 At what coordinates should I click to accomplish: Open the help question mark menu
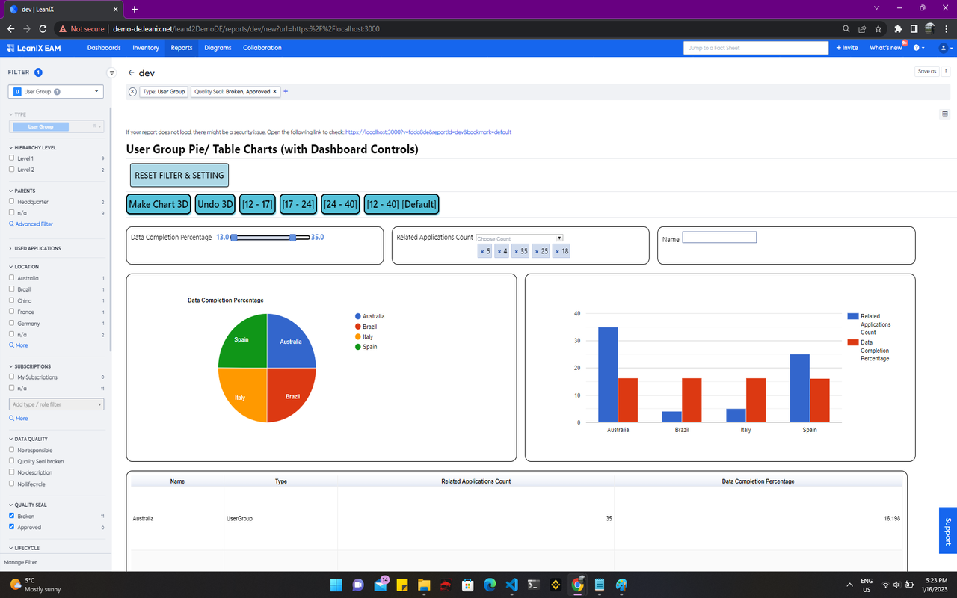[x=919, y=48]
